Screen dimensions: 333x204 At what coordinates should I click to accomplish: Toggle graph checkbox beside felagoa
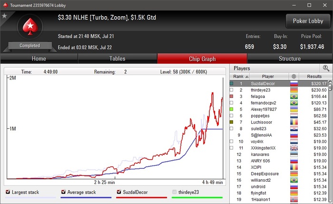point(232,97)
